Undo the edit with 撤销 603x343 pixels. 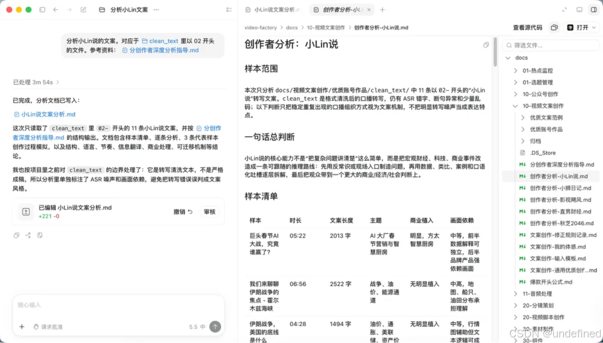pyautogui.click(x=183, y=212)
